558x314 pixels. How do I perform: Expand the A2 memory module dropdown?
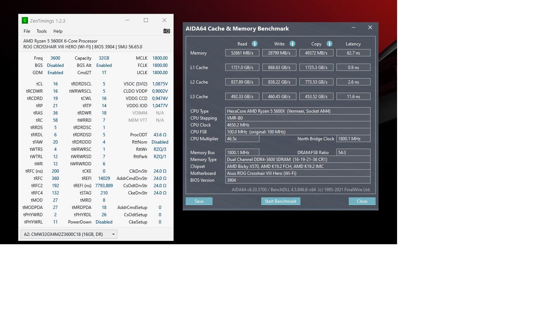click(69, 234)
